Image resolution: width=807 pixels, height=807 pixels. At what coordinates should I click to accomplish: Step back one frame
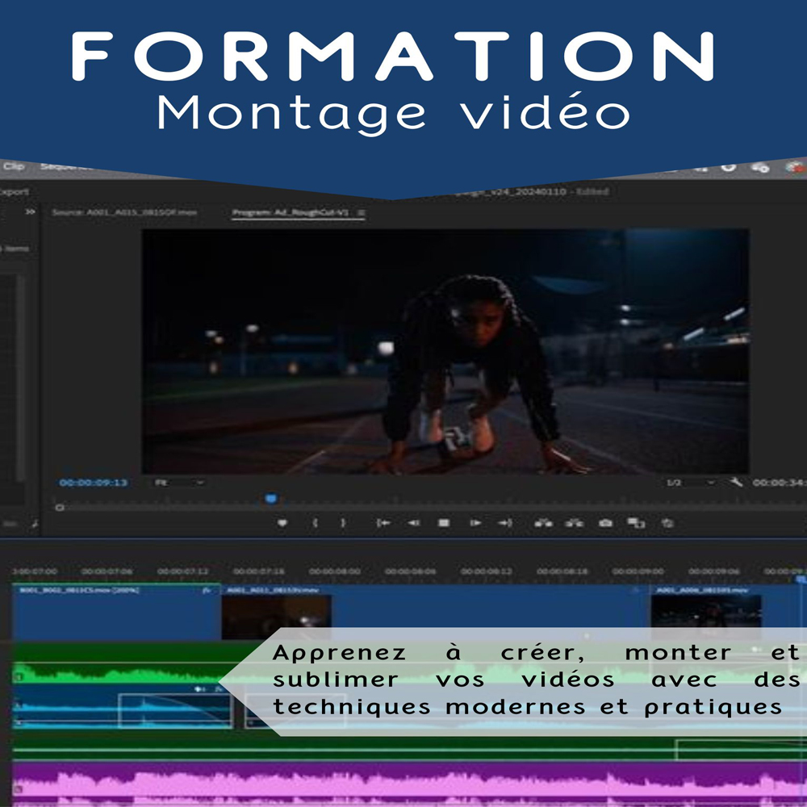click(x=413, y=523)
